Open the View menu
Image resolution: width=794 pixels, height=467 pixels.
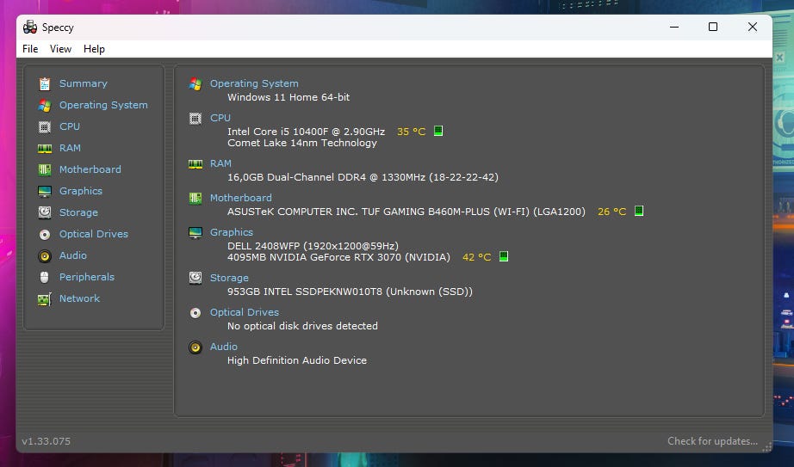[60, 49]
